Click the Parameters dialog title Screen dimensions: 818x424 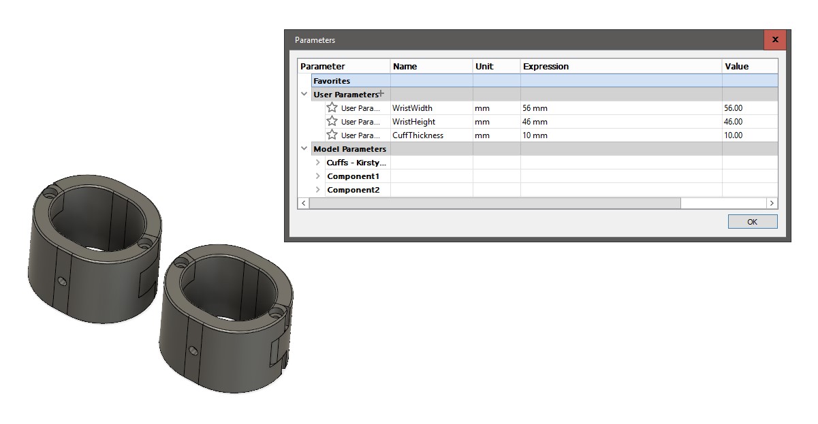(x=315, y=40)
